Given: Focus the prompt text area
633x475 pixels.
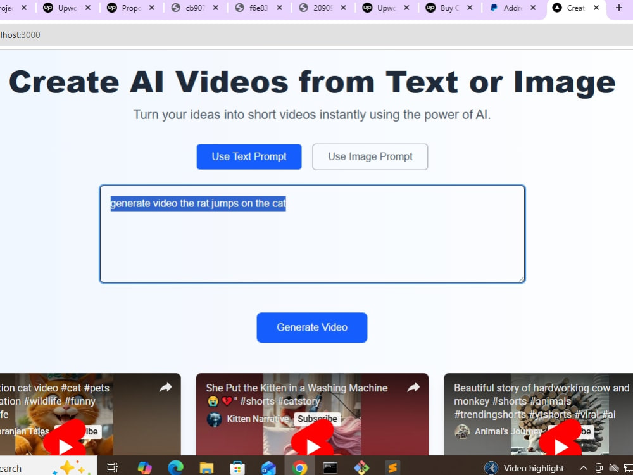Looking at the screenshot, I should [312, 234].
